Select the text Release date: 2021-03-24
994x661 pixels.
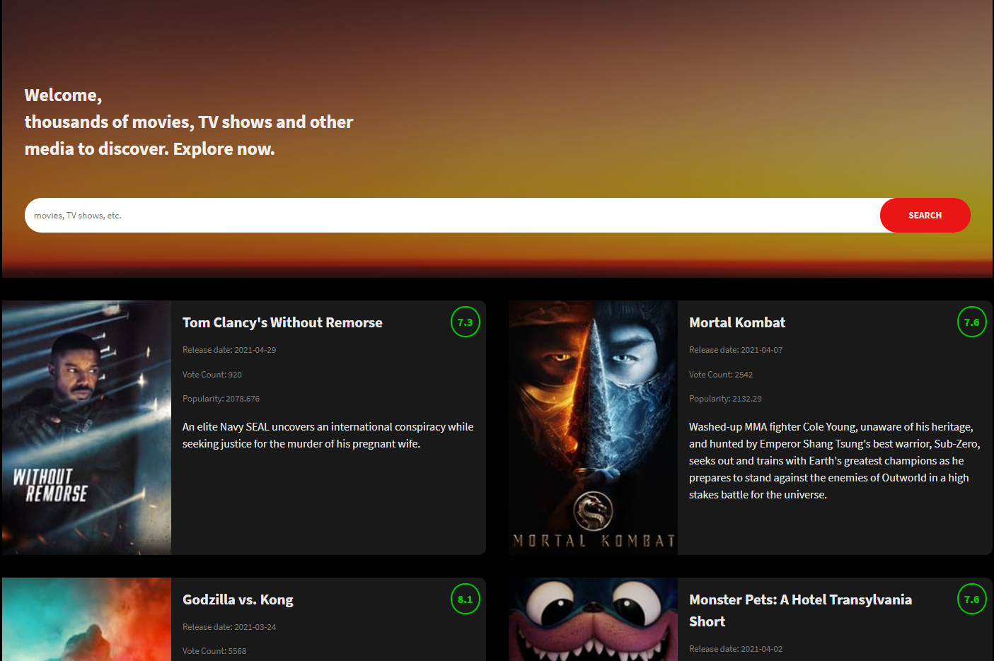click(229, 627)
